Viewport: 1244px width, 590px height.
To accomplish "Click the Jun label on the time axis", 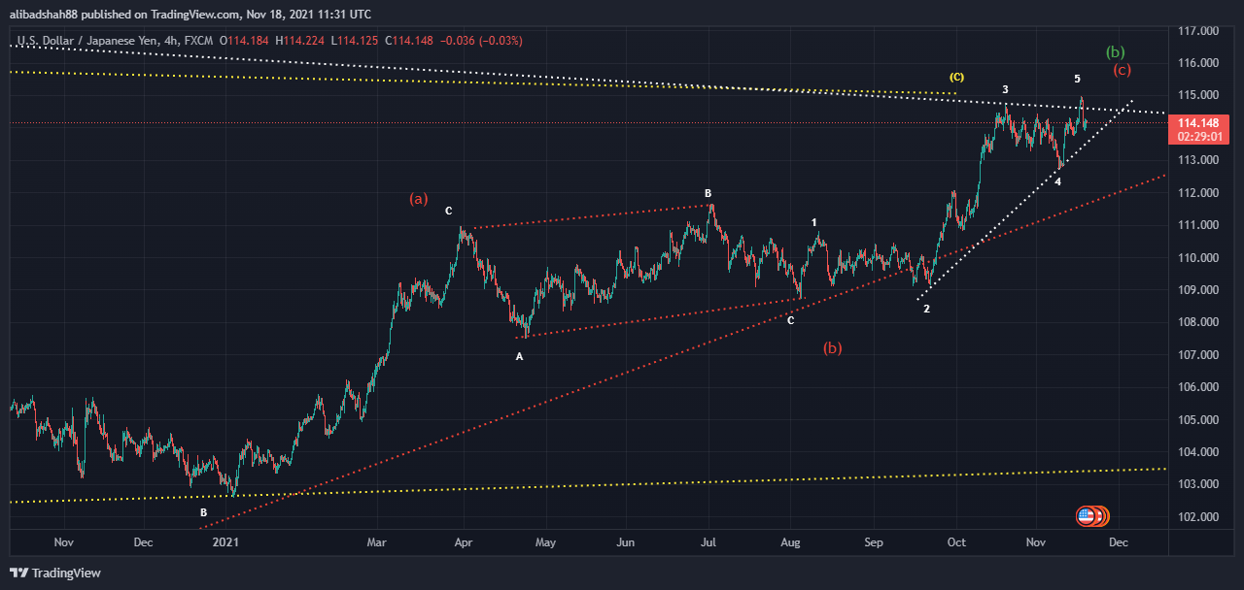I will (x=627, y=543).
